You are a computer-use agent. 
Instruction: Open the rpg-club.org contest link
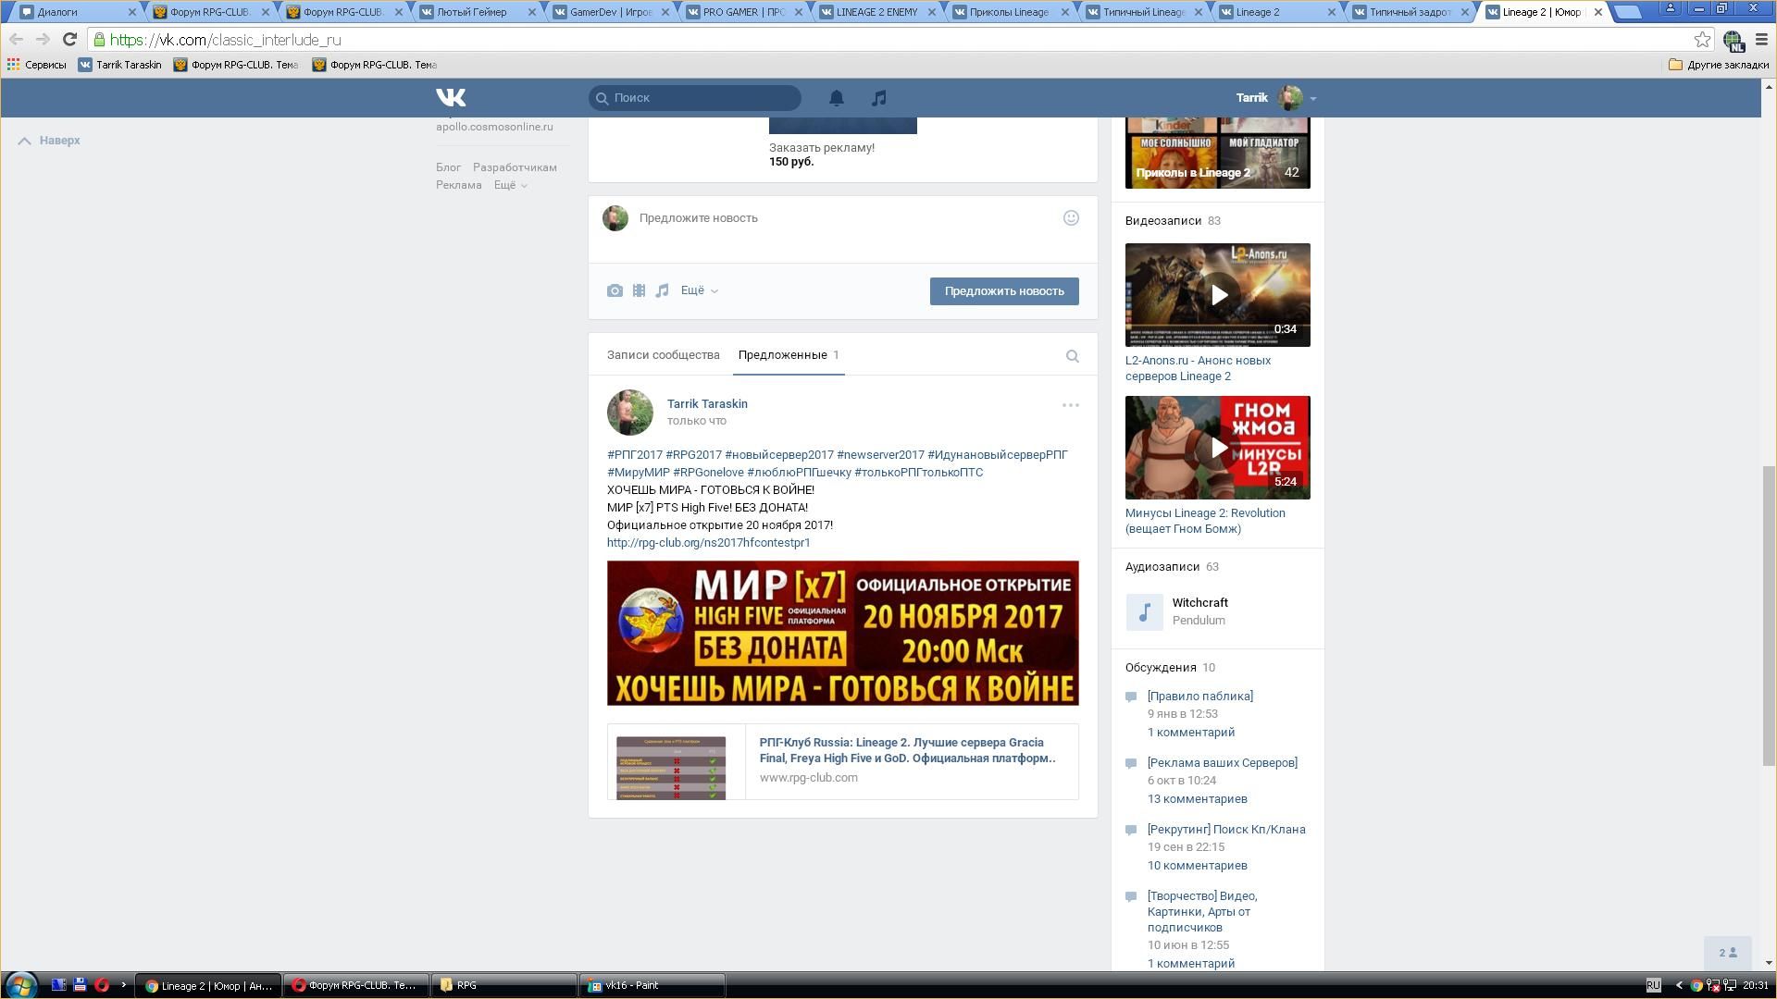tap(708, 543)
